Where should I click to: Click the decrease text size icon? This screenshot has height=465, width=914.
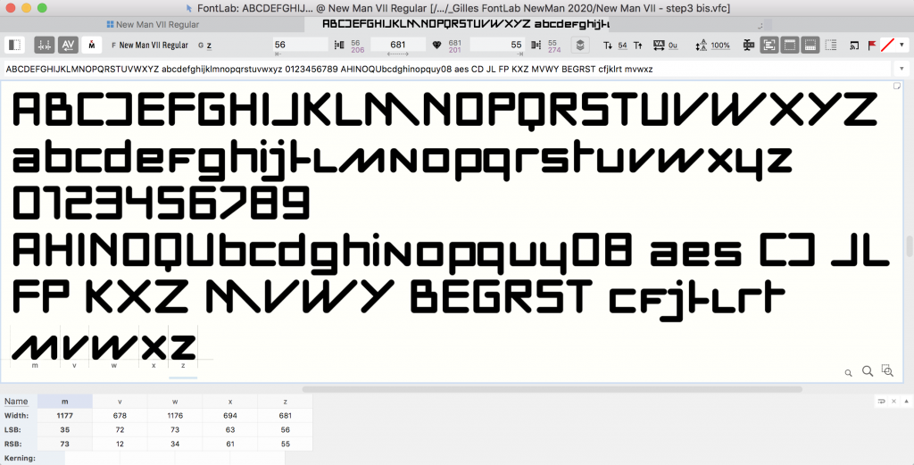point(608,45)
